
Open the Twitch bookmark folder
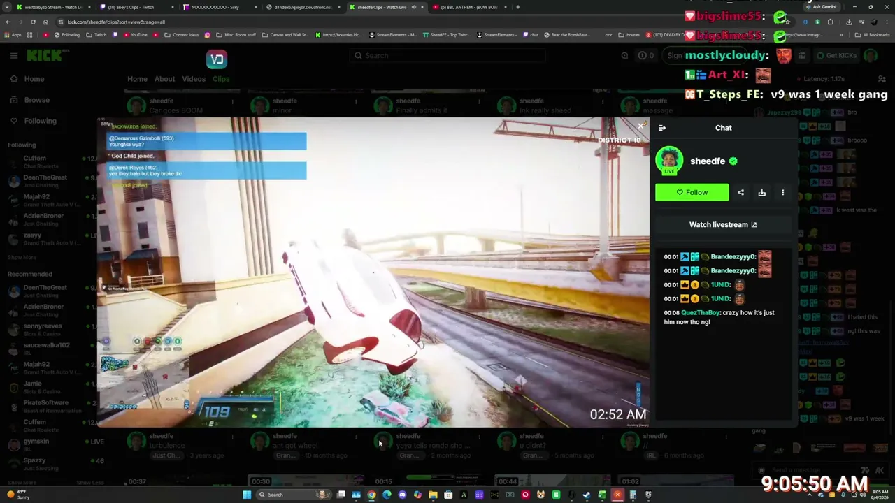point(96,35)
